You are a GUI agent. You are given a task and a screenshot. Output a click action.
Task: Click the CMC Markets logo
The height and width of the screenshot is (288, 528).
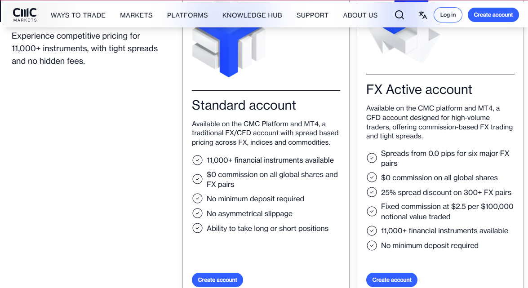25,14
